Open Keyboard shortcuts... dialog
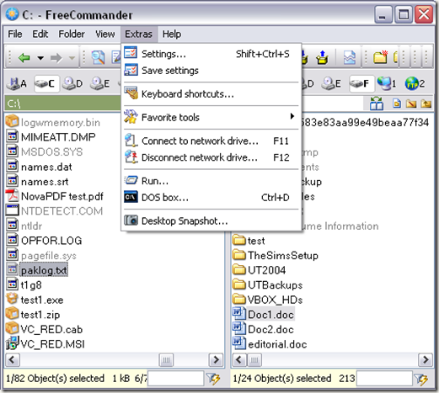Viewport: 439px width, 393px height. (x=211, y=94)
